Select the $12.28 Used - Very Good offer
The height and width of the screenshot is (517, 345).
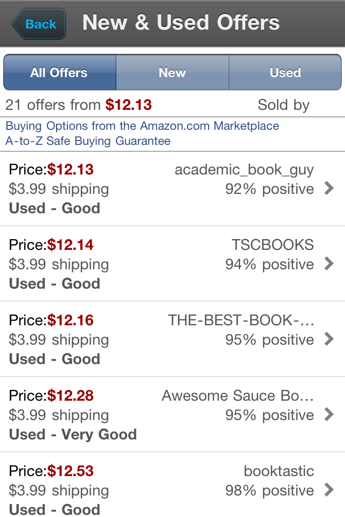pos(172,415)
